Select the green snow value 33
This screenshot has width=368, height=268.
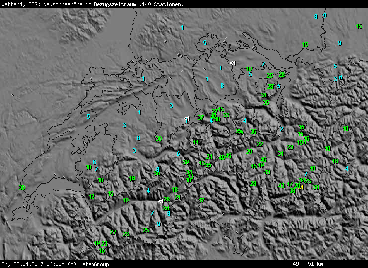[x=226, y=115]
